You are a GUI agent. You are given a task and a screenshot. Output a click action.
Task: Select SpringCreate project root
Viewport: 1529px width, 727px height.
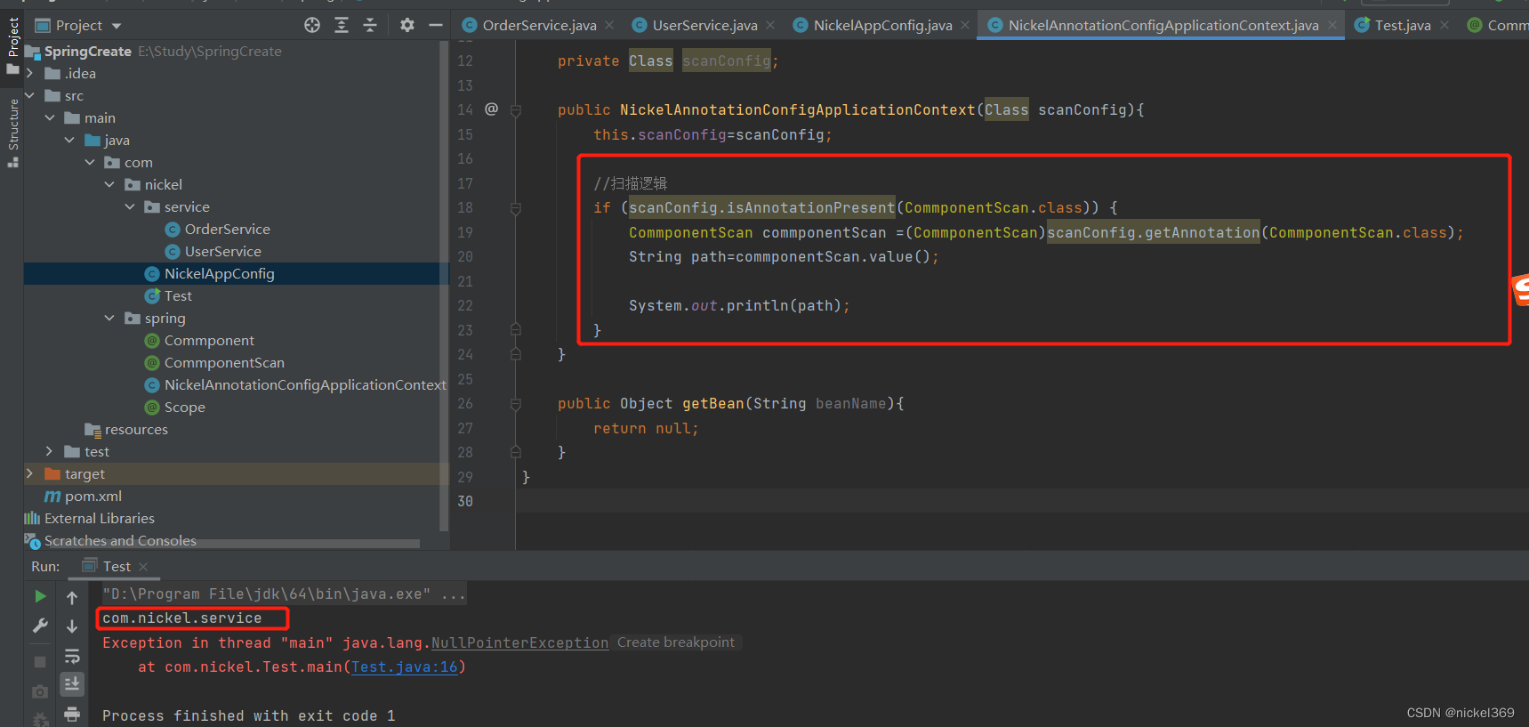[88, 51]
